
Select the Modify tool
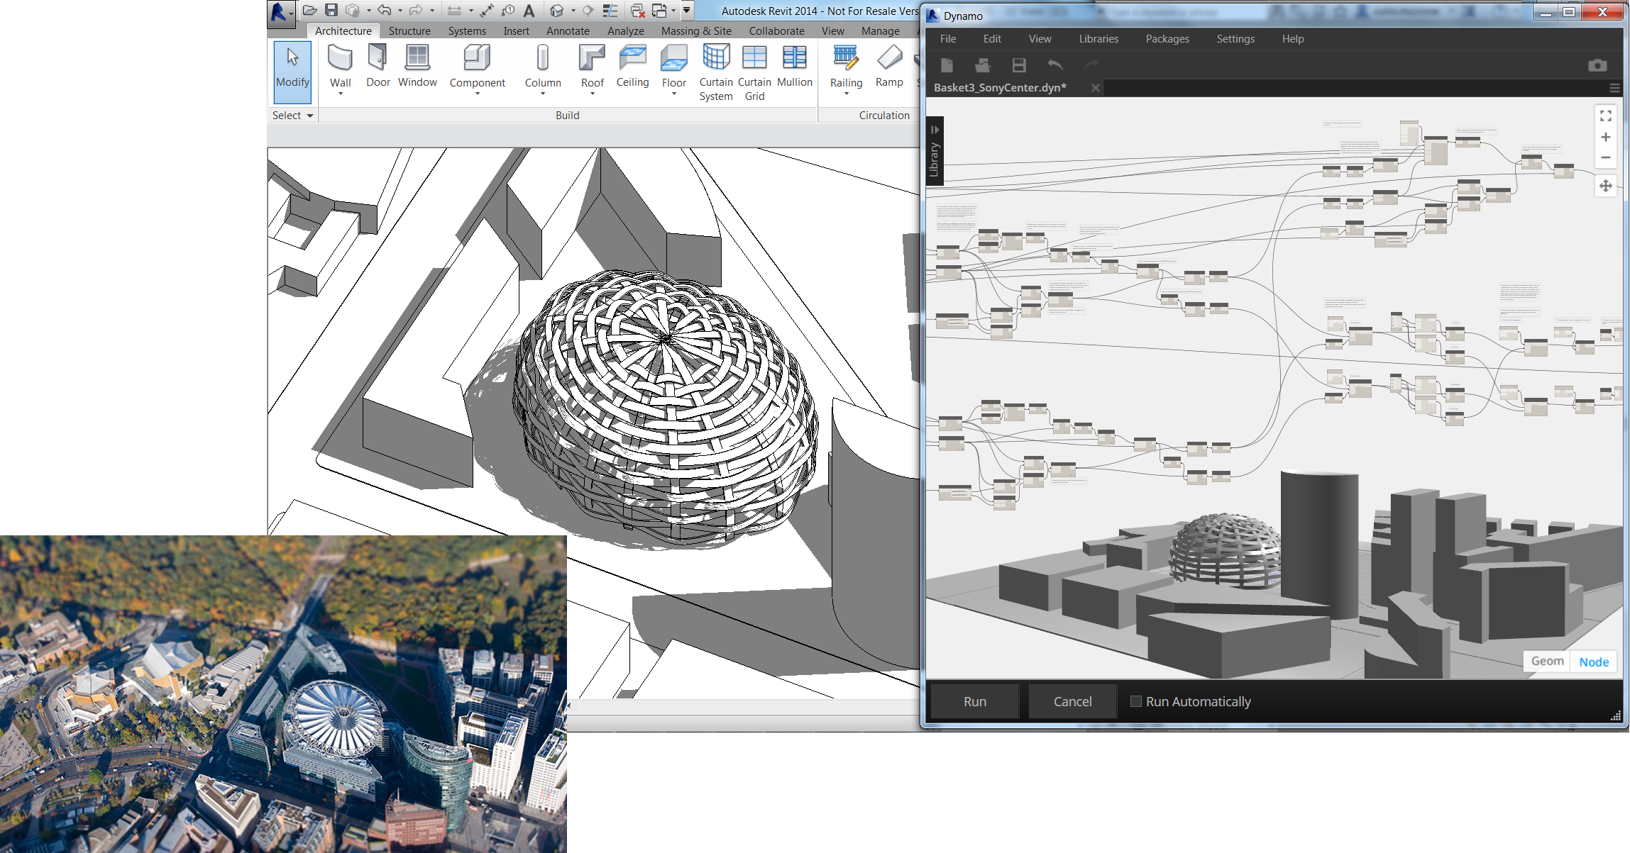click(x=292, y=72)
